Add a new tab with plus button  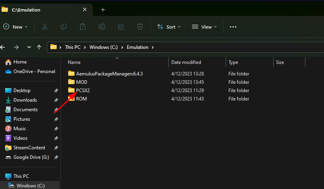click(103, 10)
